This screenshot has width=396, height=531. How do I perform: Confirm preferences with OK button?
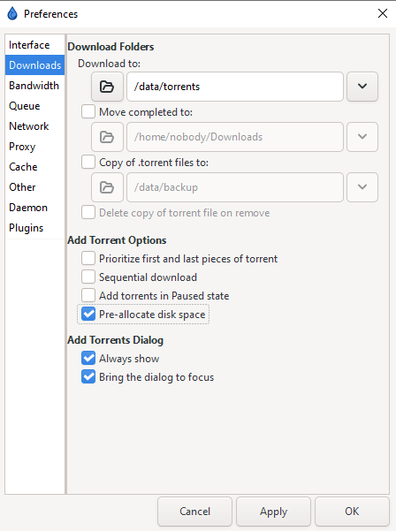point(352,512)
